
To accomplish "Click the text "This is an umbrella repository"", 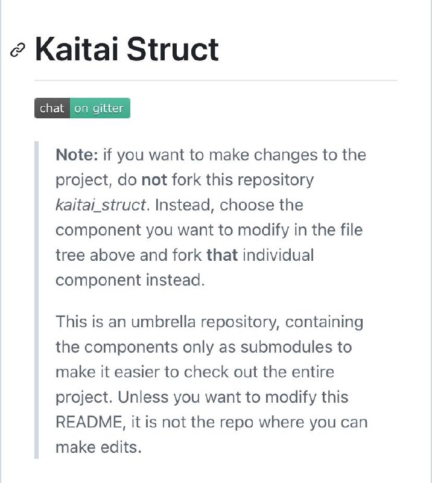I will click(x=168, y=322).
